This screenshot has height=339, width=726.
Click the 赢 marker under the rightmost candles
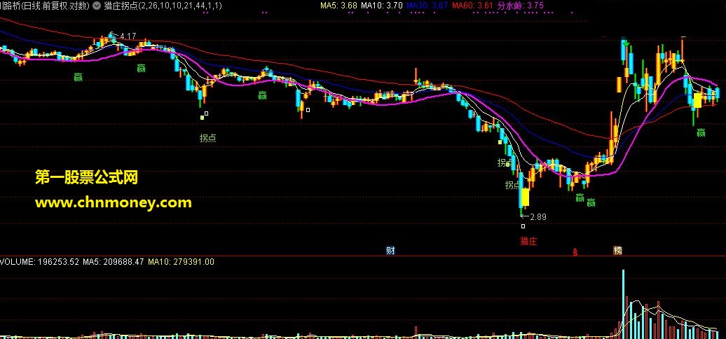[701, 133]
